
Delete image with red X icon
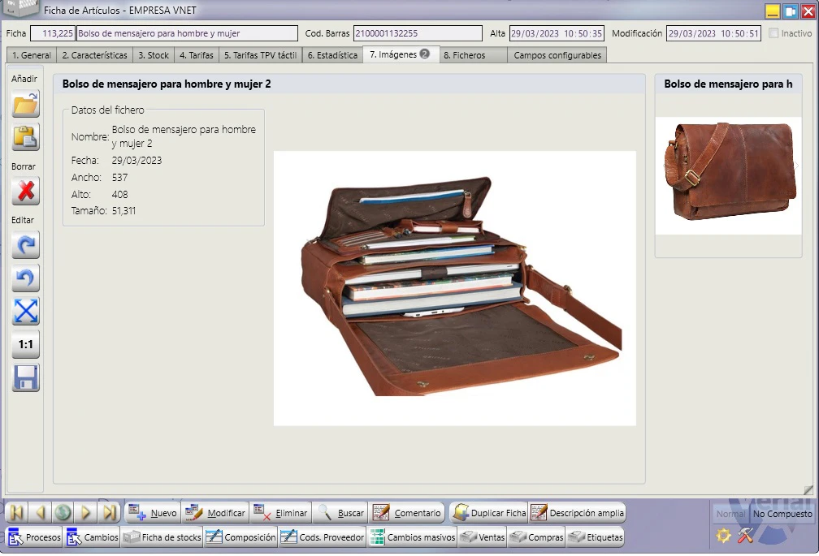[x=26, y=192]
